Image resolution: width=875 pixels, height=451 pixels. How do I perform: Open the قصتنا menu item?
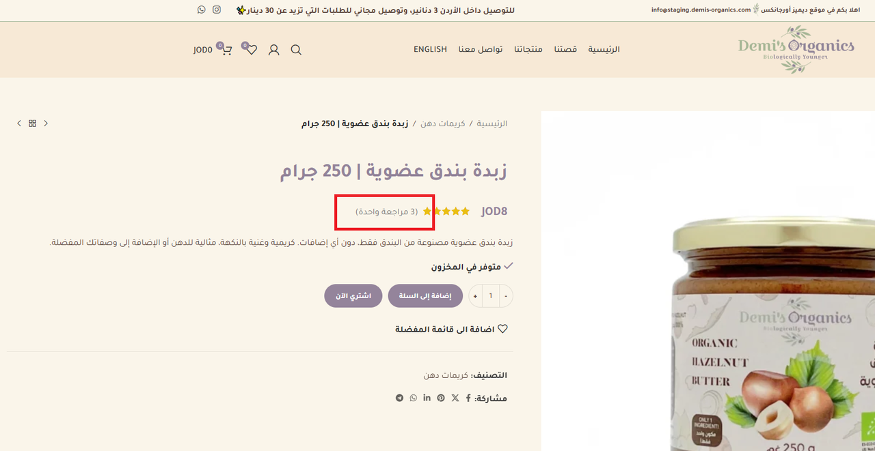pos(565,49)
